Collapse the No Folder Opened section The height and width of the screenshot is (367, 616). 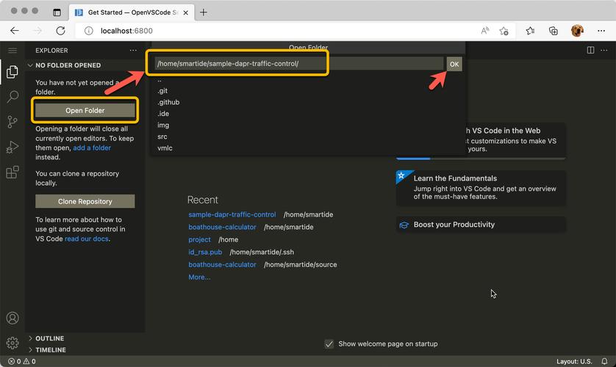click(x=68, y=65)
